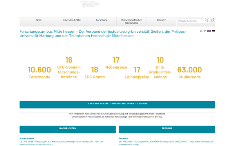Click the magnifier search icon

click(207, 21)
